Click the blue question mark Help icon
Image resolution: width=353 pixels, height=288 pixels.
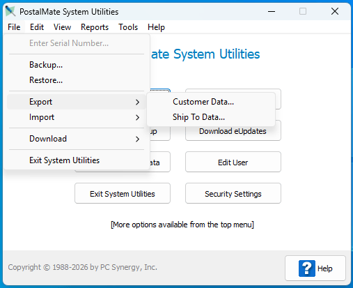[x=307, y=268]
